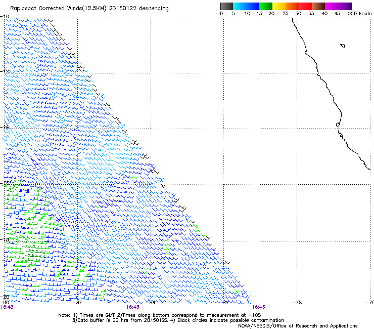The image size is (374, 329).
Task: Click the date '20150122' in the title
Action: [x=123, y=8]
